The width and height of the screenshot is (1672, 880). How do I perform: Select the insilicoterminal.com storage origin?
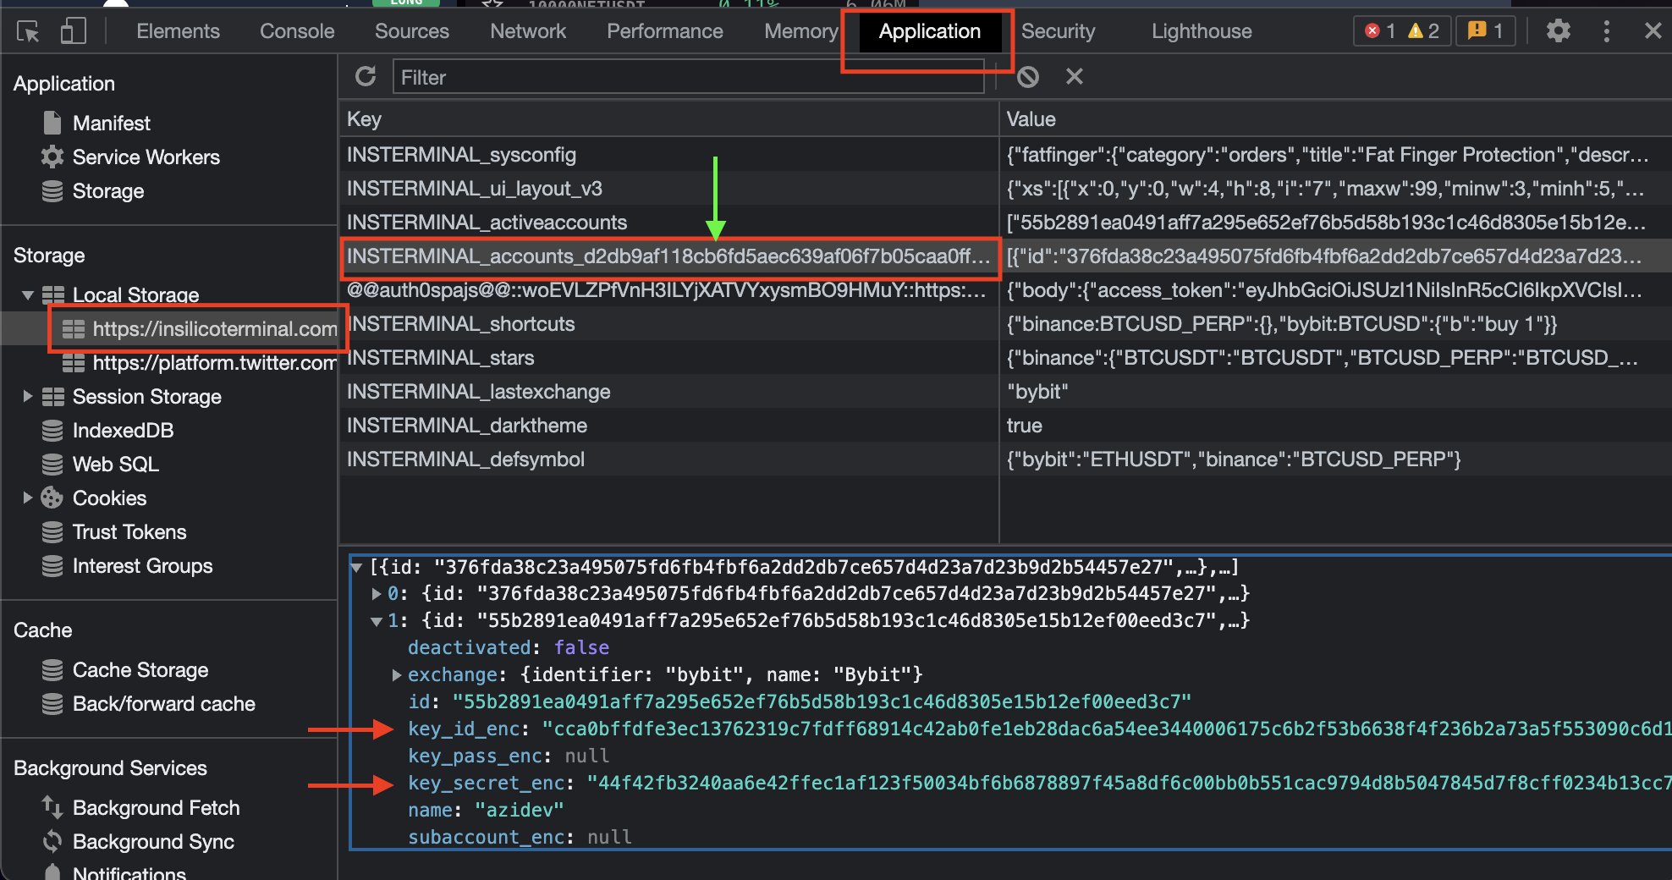coord(214,329)
